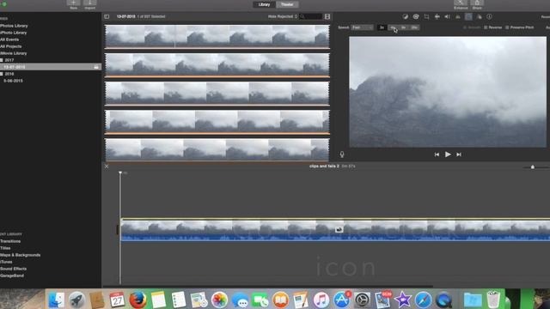
Task: Switch to the Theater tab
Action: tap(287, 4)
